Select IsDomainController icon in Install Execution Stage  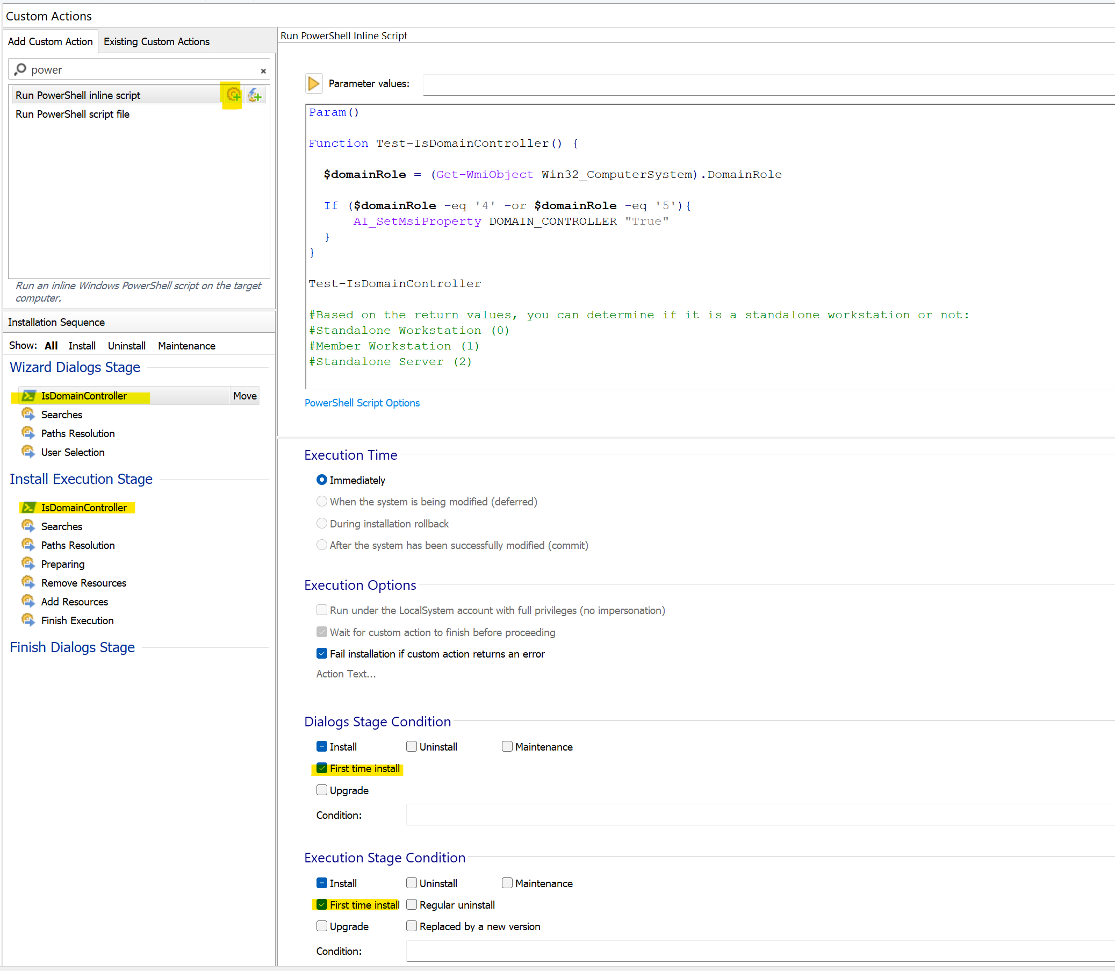28,508
